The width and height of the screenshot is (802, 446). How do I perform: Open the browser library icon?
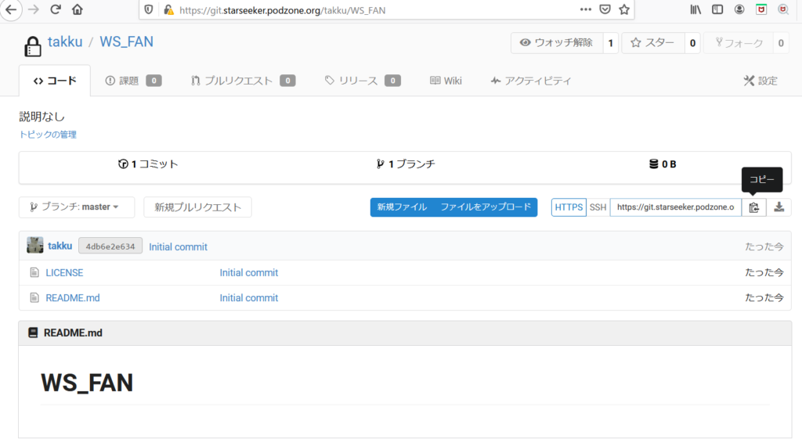[695, 10]
